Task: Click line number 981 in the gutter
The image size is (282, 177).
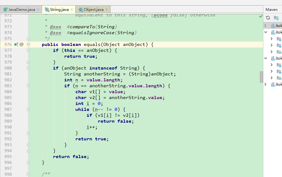Action: 8,74
